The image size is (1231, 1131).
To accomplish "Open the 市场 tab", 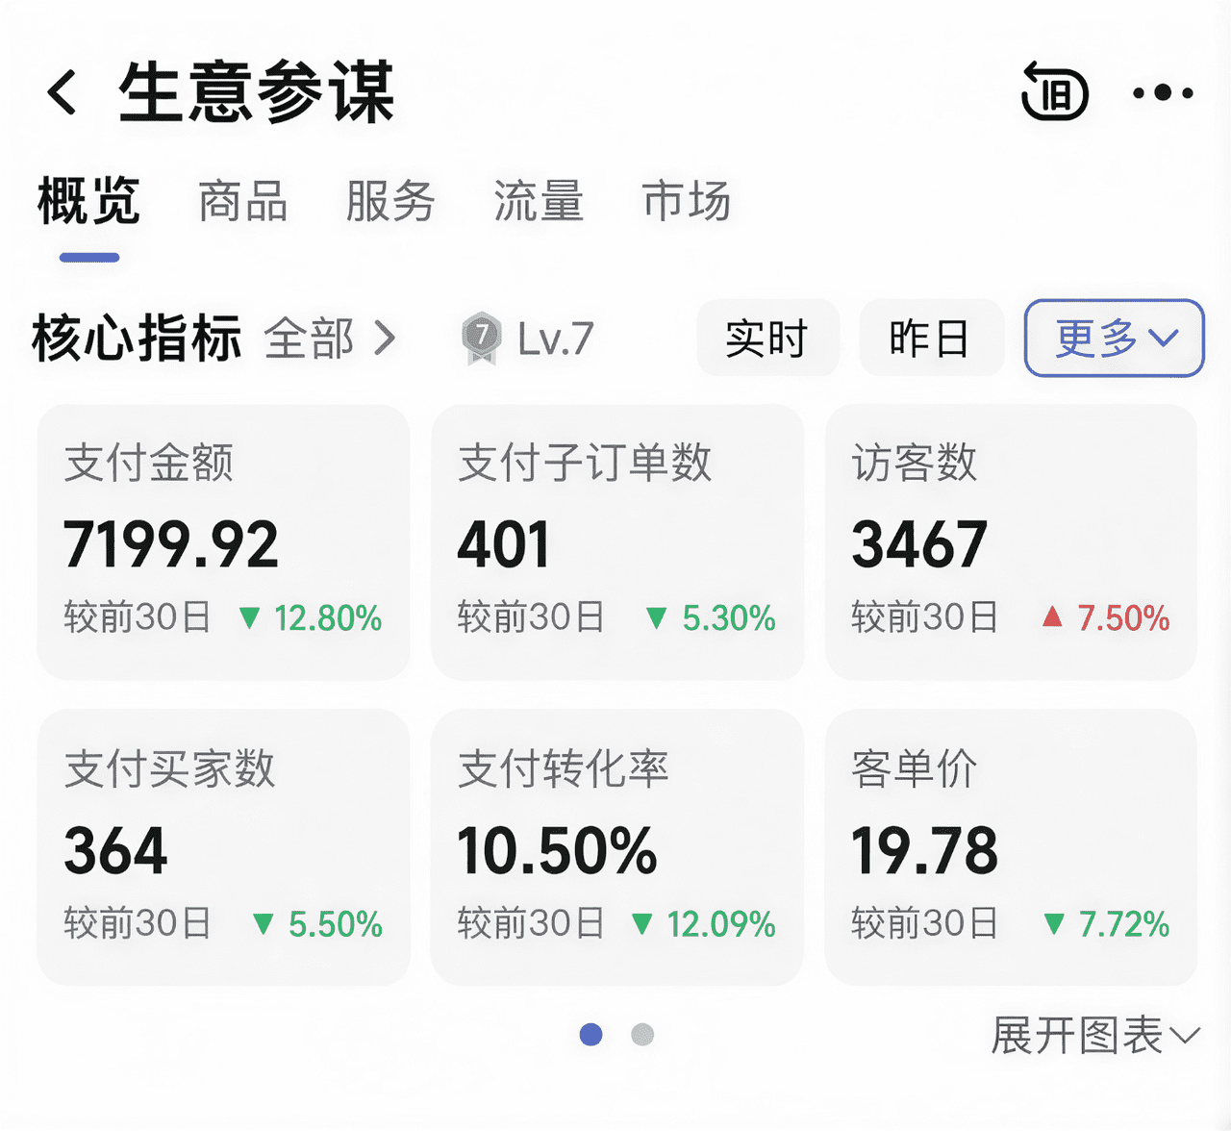I will (x=687, y=202).
